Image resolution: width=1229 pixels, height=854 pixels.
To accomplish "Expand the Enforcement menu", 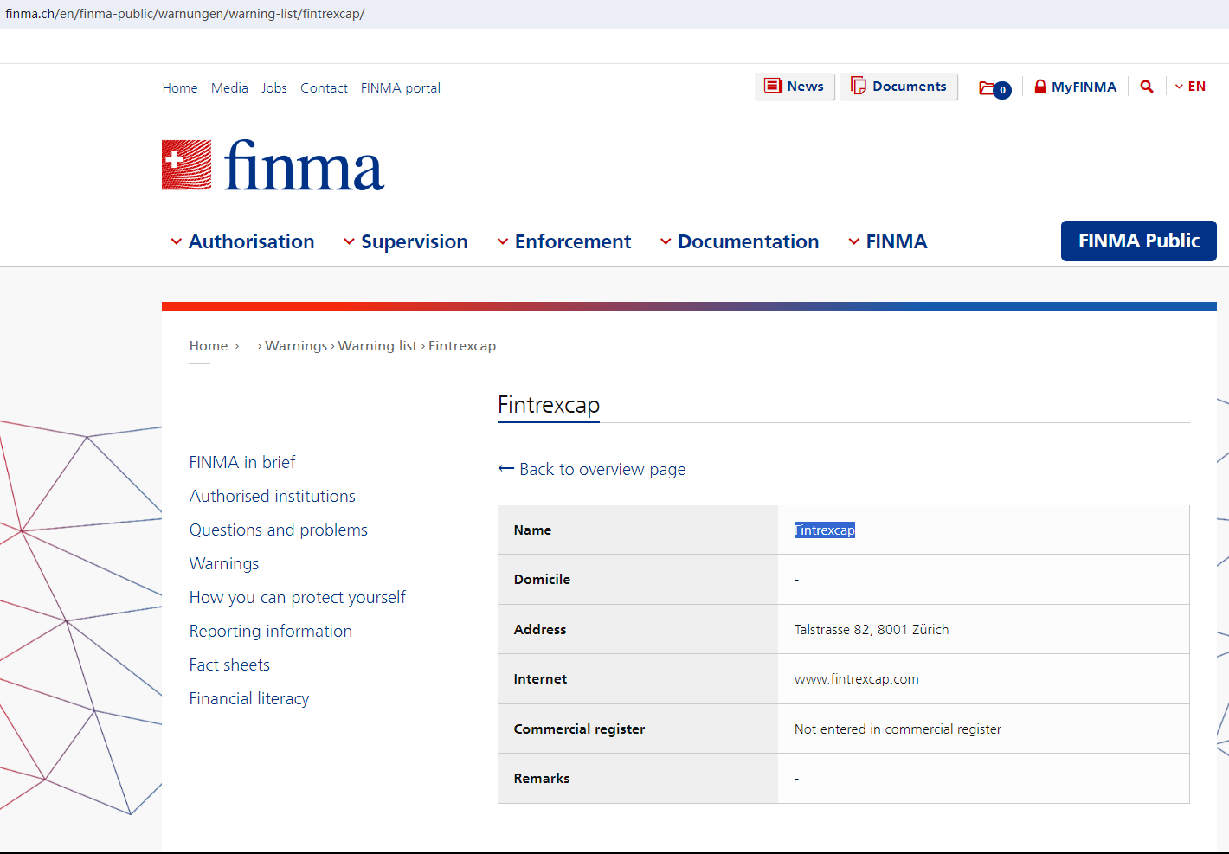I will [x=563, y=241].
